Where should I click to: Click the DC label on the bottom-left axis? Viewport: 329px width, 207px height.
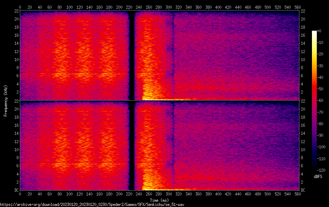click(16, 190)
